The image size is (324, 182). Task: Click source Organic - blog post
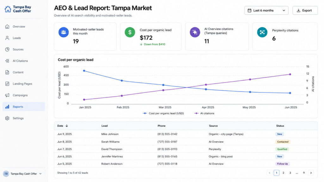click(x=221, y=156)
